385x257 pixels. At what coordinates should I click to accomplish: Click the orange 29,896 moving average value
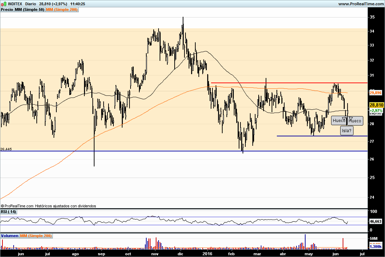tap(376, 93)
